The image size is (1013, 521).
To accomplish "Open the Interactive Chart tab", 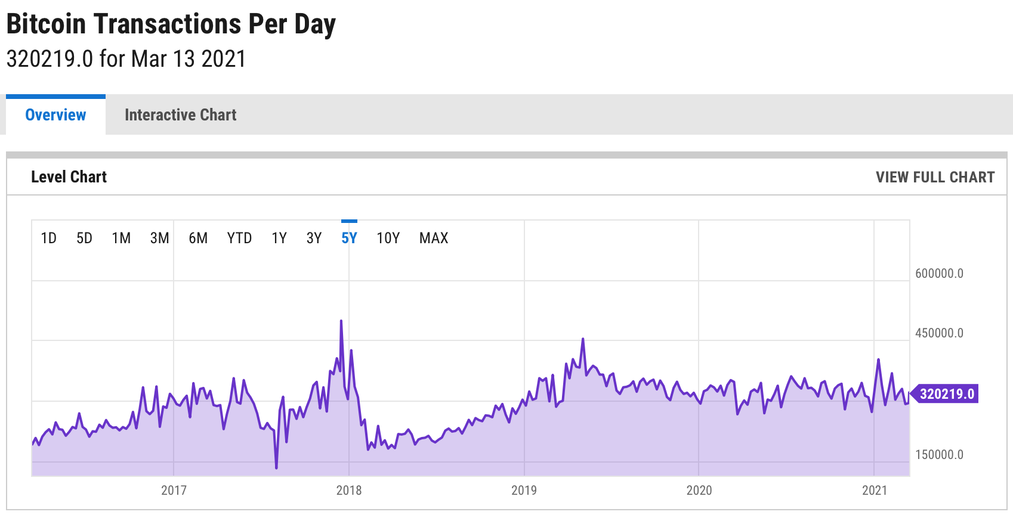I will coord(180,114).
